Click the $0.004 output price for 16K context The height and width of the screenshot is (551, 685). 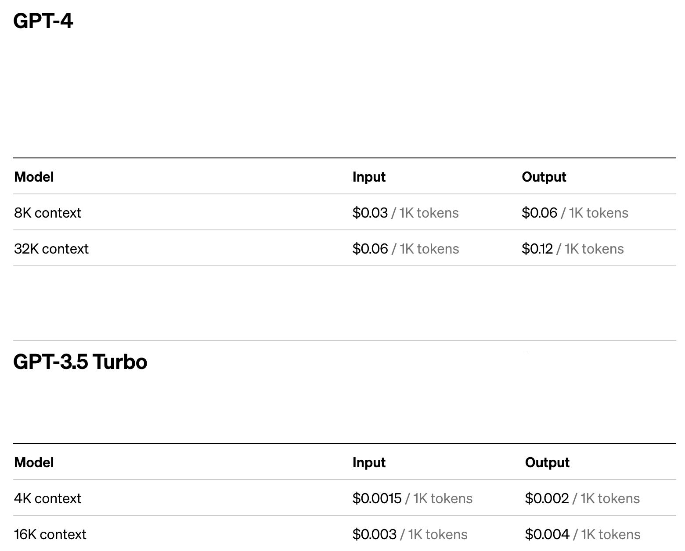pyautogui.click(x=547, y=534)
